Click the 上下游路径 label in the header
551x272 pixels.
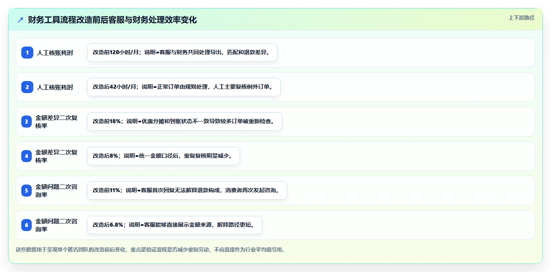tap(521, 18)
